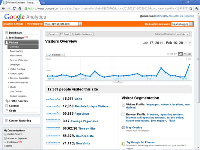The height and width of the screenshot is (150, 200).
Task: Select Languages report in sidebar
Action: pos(15,64)
